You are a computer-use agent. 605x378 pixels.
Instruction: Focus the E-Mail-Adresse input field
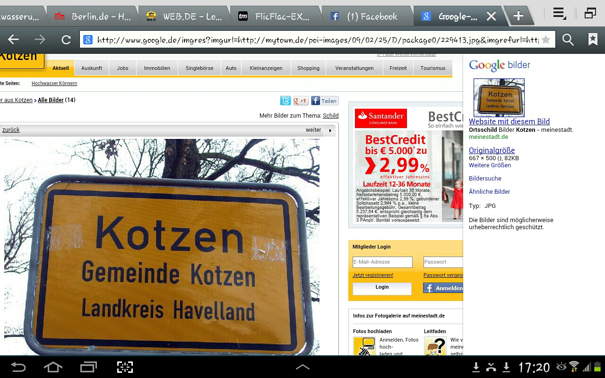(382, 262)
